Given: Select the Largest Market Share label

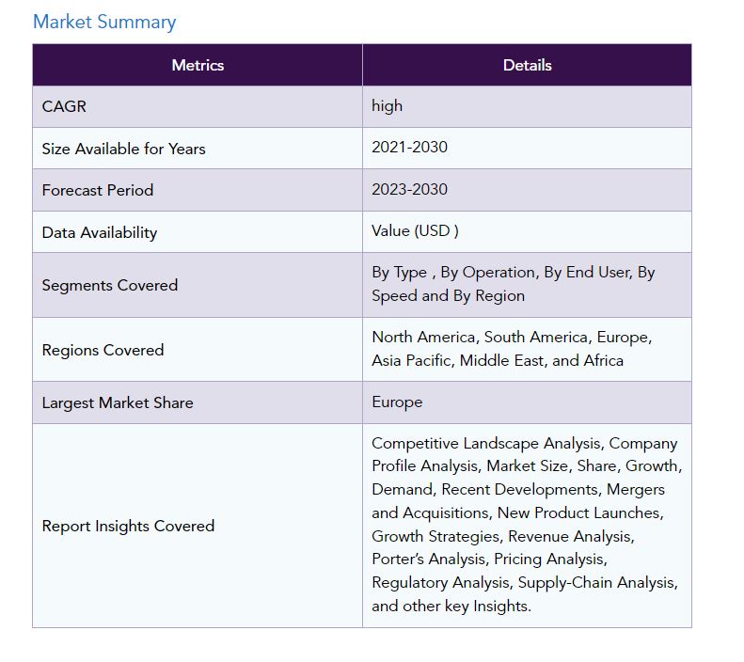Looking at the screenshot, I should pos(118,402).
